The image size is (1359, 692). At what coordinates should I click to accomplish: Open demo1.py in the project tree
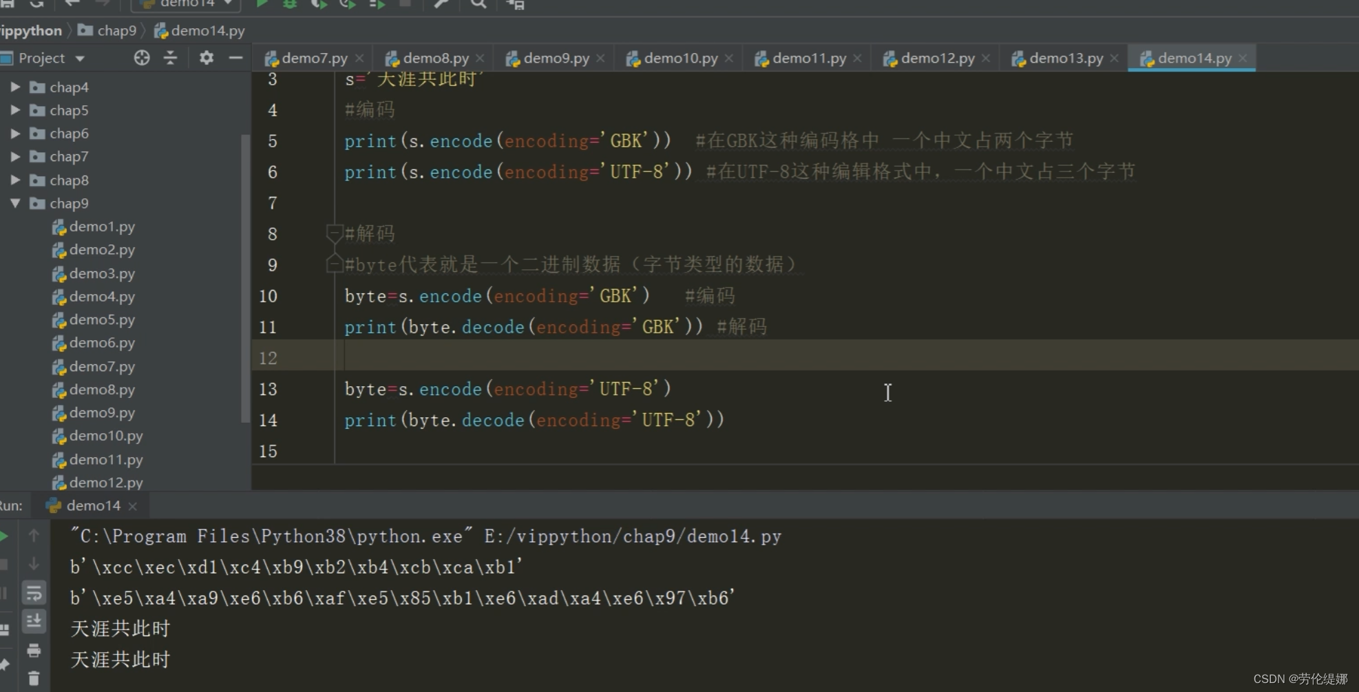[x=94, y=227]
